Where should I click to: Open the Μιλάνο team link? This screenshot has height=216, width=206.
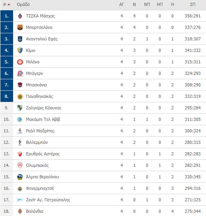[x=33, y=62]
